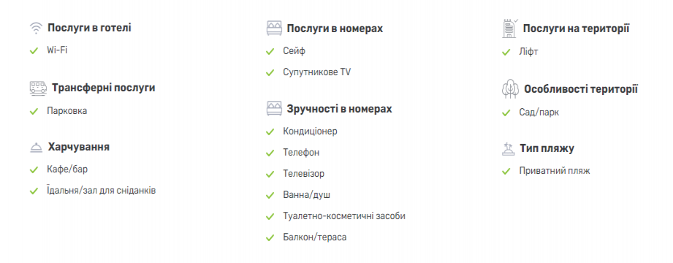
Task: Click the Сад/парк amenity text
Action: (x=539, y=113)
